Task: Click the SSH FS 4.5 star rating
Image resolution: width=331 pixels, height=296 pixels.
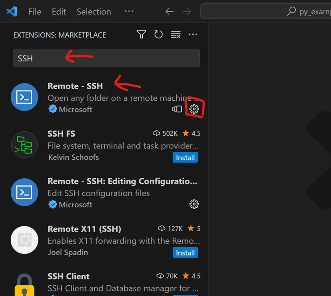Action: coord(191,133)
